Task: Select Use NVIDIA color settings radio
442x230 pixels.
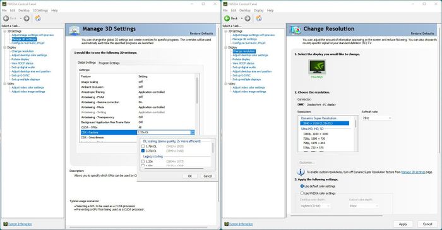Action: point(302,193)
